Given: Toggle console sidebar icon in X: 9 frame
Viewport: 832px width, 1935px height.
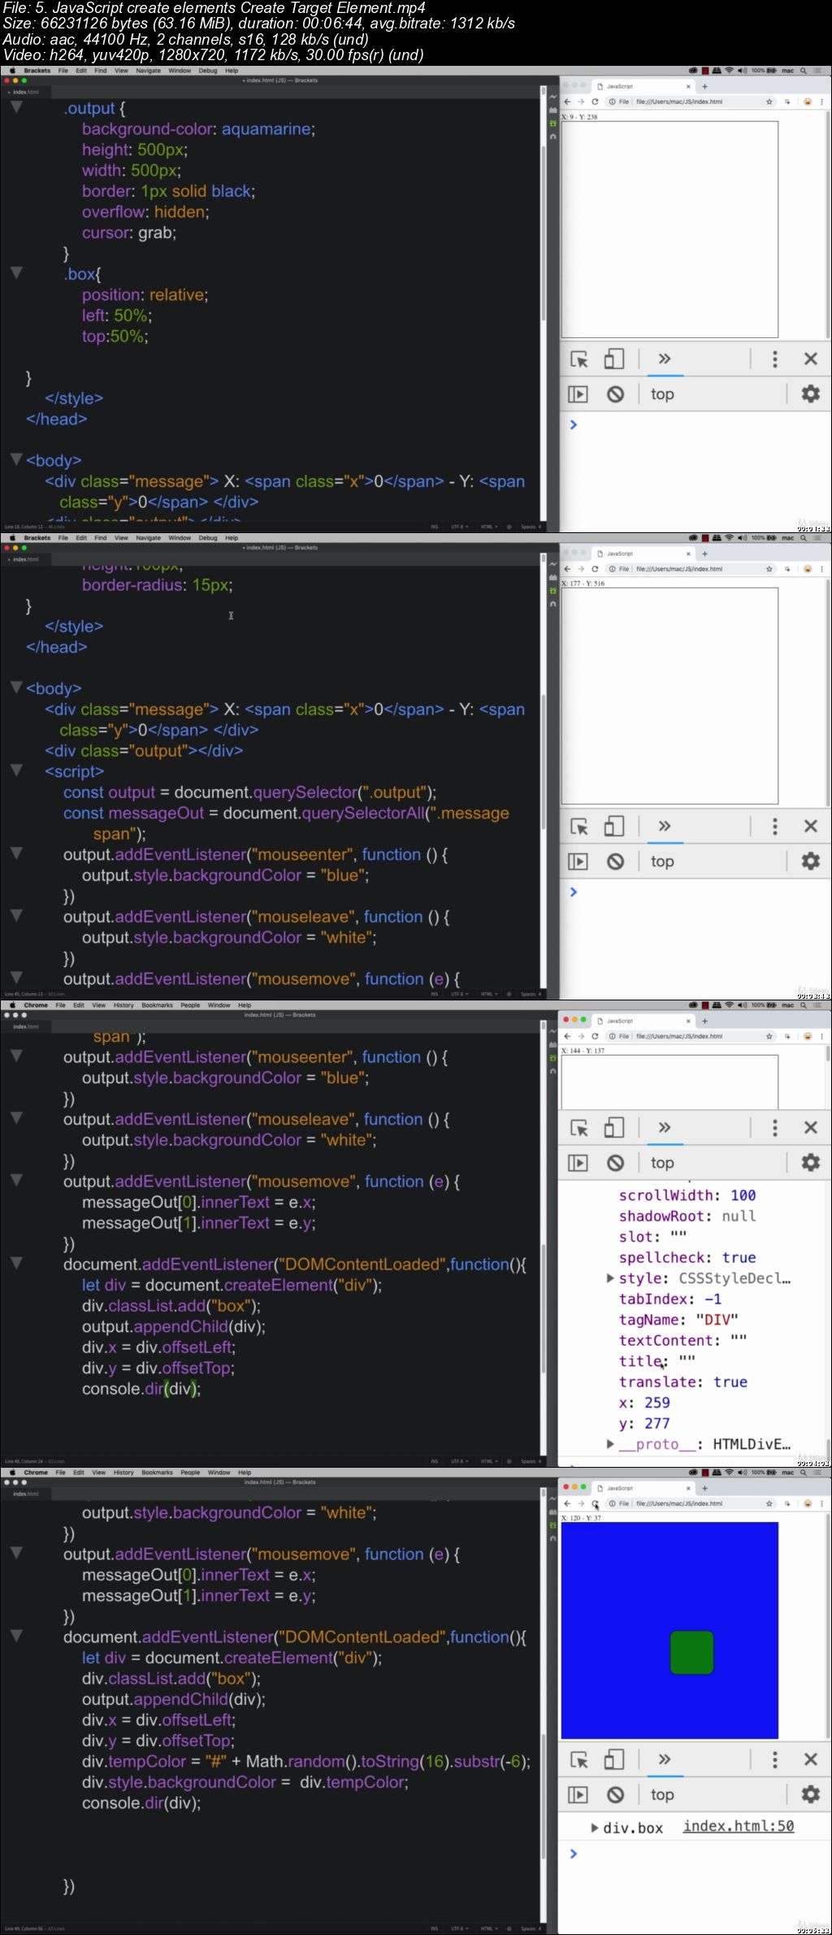Looking at the screenshot, I should pyautogui.click(x=578, y=394).
